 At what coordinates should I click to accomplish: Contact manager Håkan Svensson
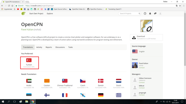142,82
